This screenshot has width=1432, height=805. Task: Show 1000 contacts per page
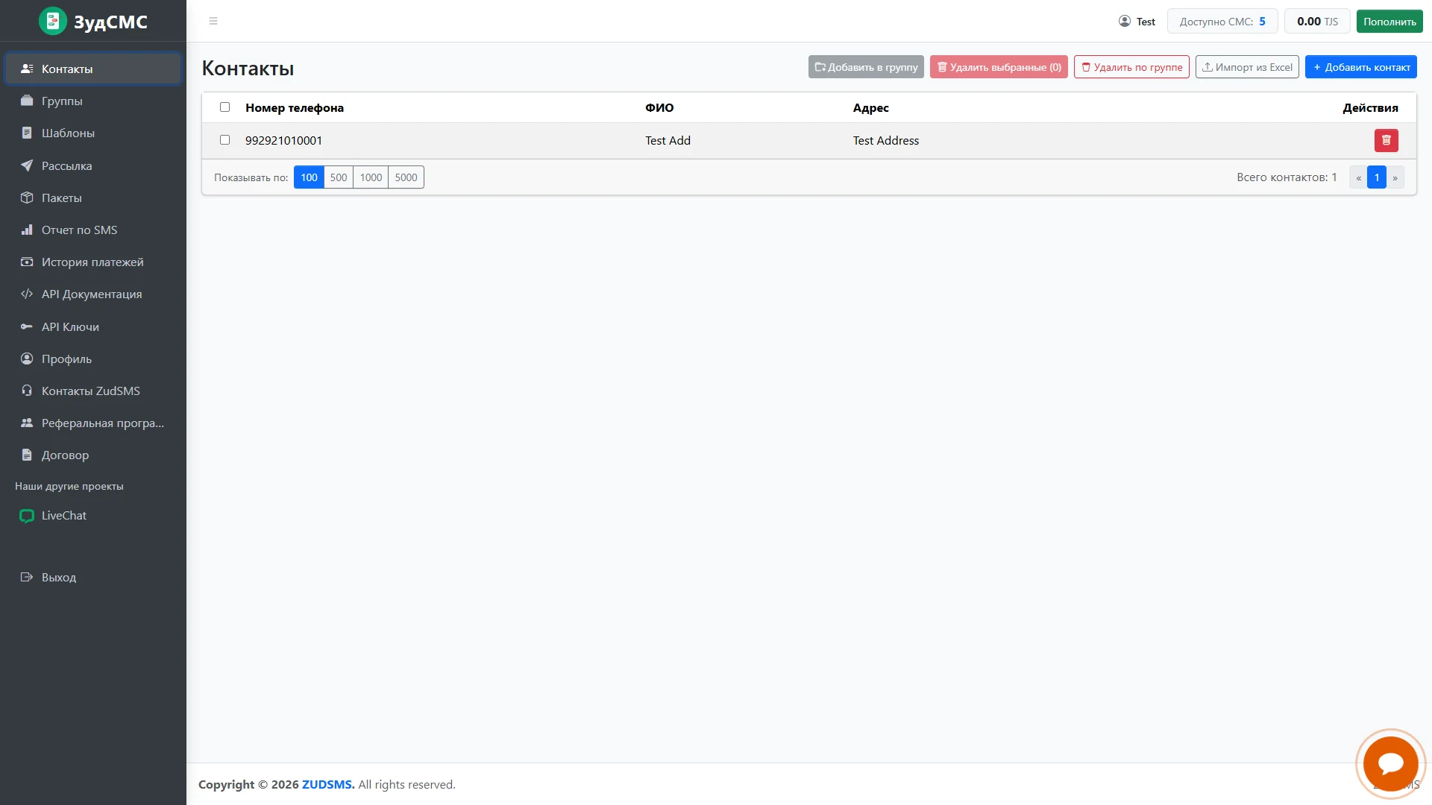coord(371,177)
